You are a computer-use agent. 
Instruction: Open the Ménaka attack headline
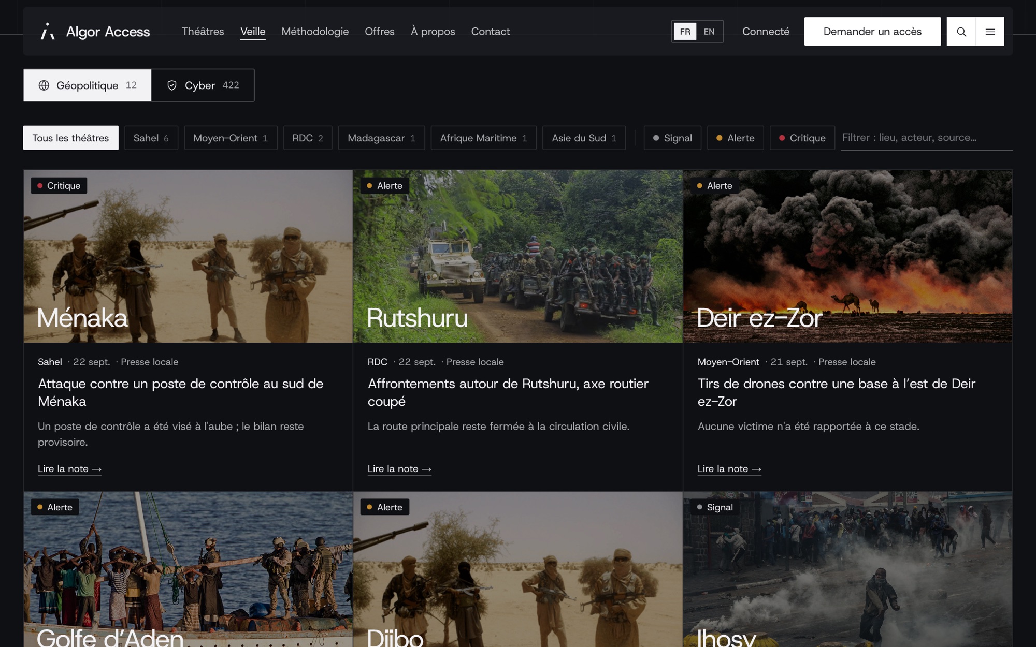pyautogui.click(x=181, y=392)
